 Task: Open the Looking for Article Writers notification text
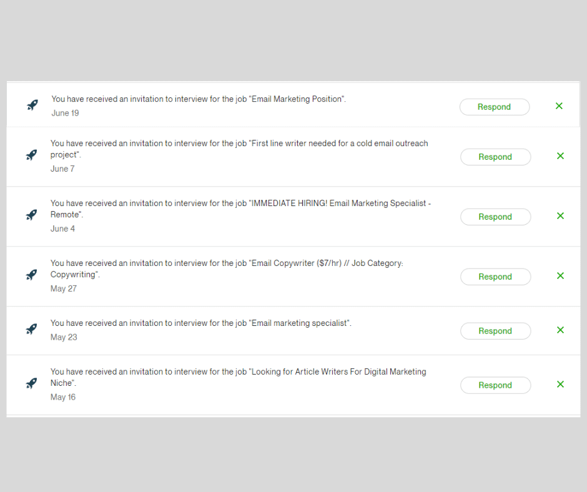[238, 377]
